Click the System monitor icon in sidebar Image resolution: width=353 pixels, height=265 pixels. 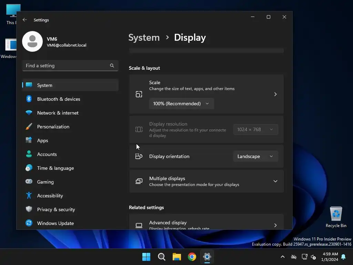[x=29, y=85]
